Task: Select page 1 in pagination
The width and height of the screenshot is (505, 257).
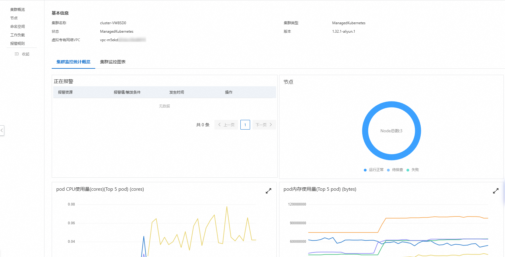Action: point(245,125)
